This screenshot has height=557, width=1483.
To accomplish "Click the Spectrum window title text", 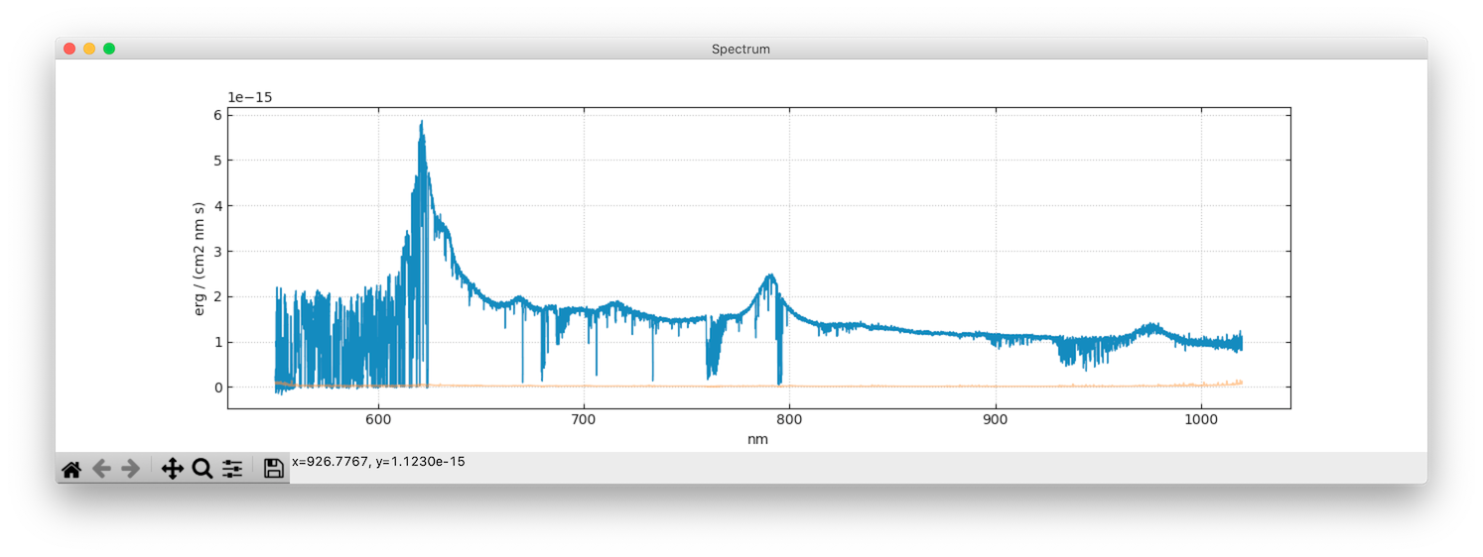I will pos(741,49).
